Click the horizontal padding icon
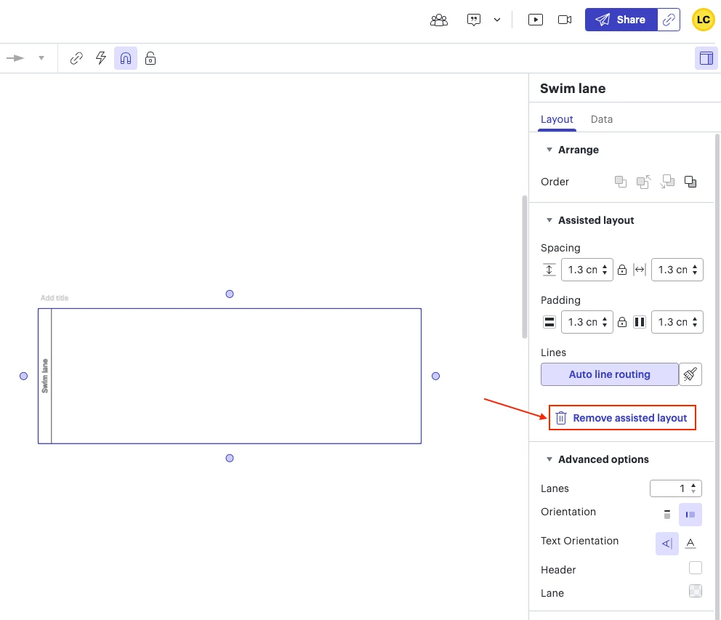This screenshot has height=620, width=721. (640, 322)
